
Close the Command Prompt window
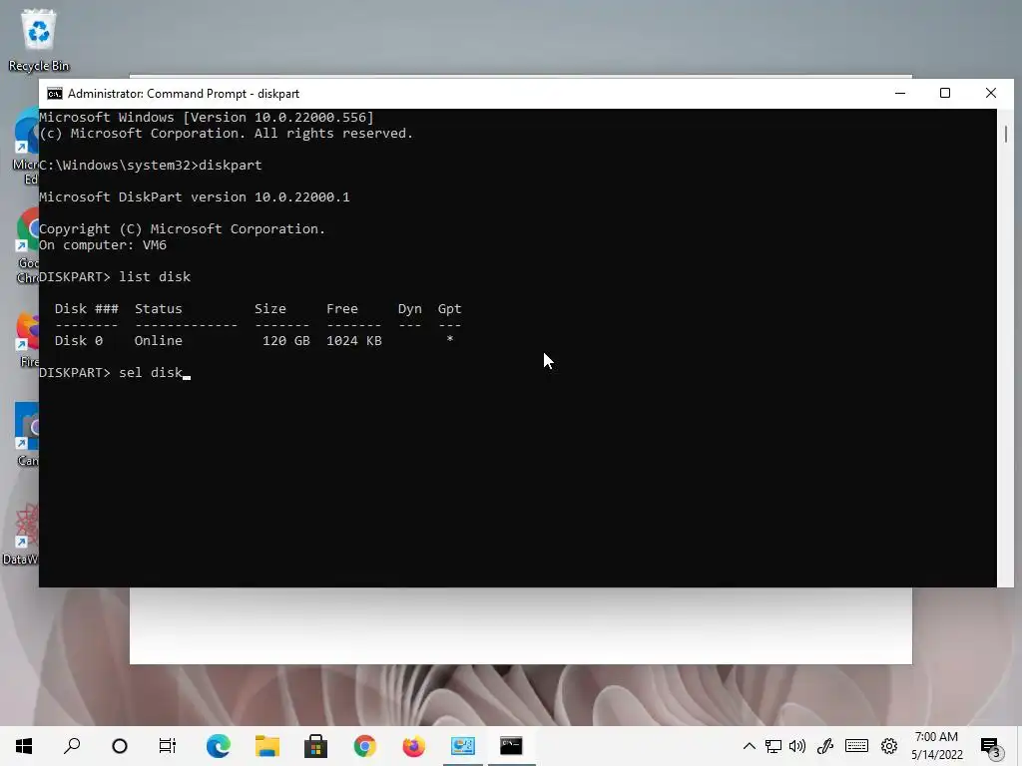pyautogui.click(x=991, y=93)
